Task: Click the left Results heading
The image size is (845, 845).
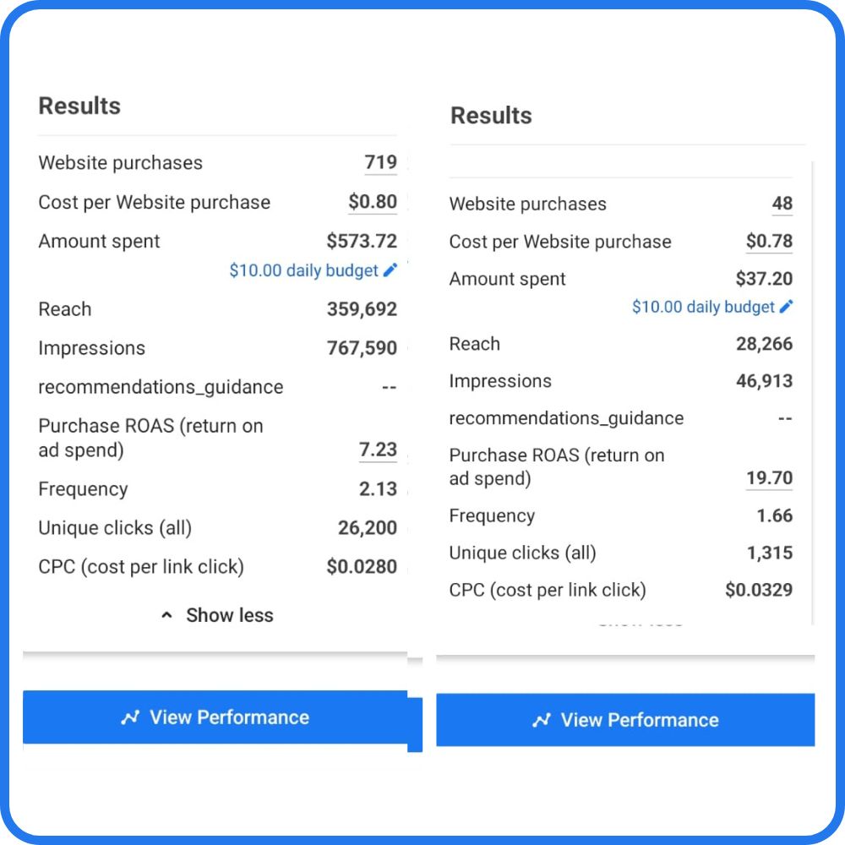Action: [79, 106]
